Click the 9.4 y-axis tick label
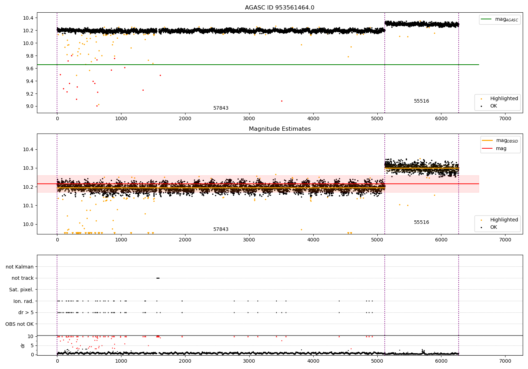The height and width of the screenshot is (369, 528). coord(29,81)
